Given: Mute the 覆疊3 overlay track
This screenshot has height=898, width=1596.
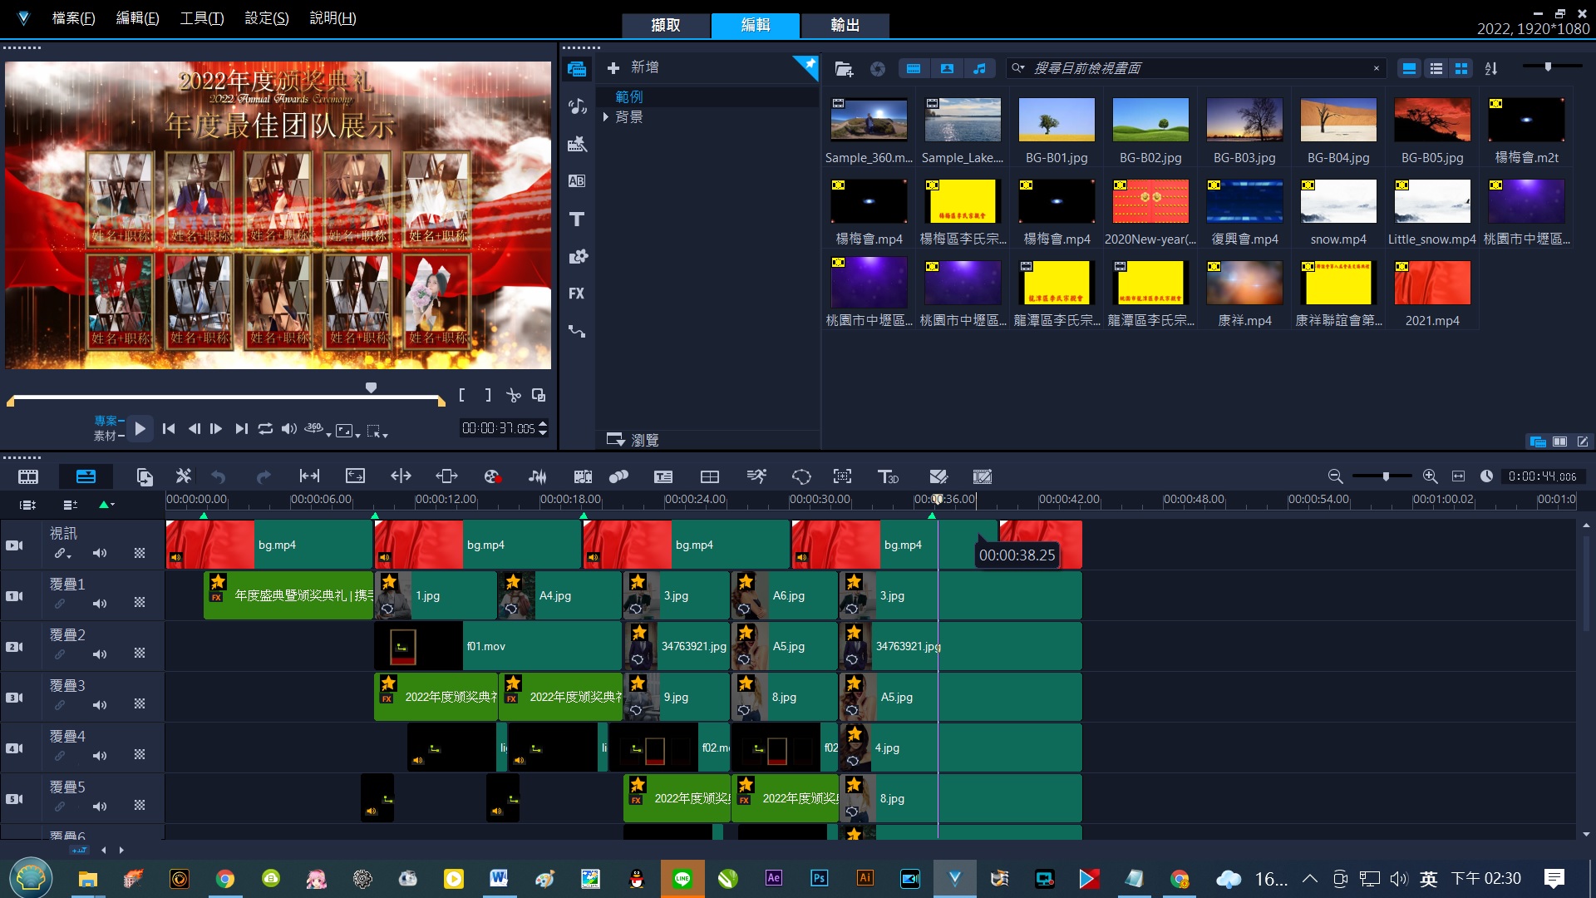Looking at the screenshot, I should pyautogui.click(x=100, y=705).
